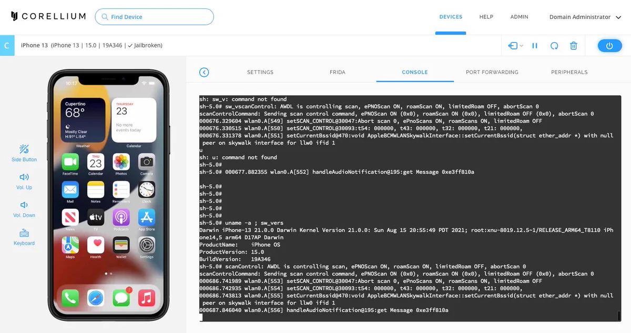This screenshot has height=333, width=631.
Task: Tap the Calendar widget showing Thursday 23
Action: [x=134, y=120]
